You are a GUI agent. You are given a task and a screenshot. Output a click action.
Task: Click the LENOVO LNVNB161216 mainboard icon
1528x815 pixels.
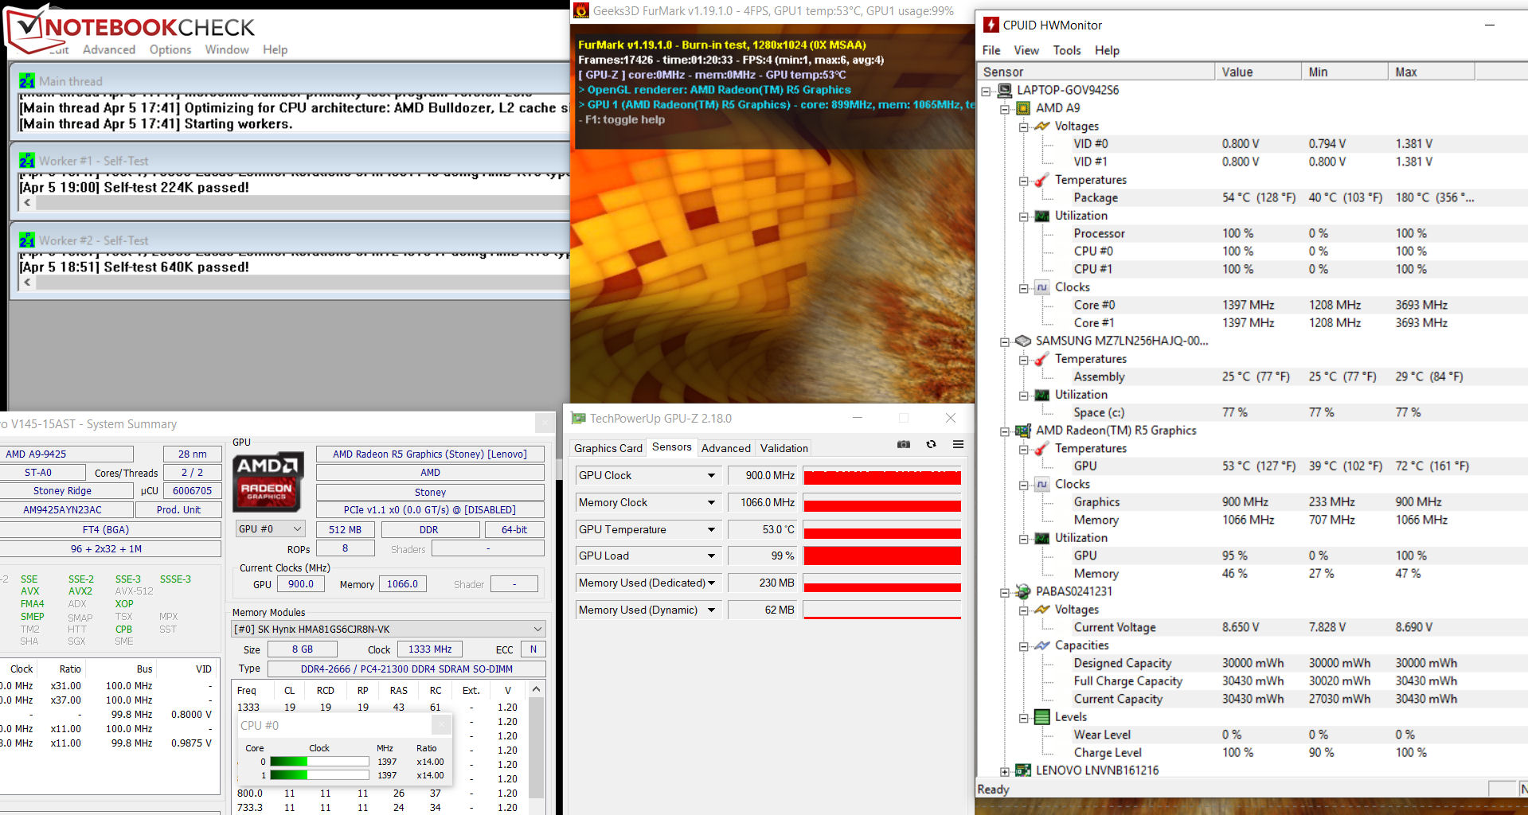click(x=1023, y=770)
